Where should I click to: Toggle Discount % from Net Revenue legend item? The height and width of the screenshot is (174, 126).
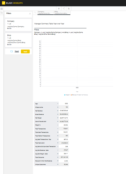(x=79, y=95)
